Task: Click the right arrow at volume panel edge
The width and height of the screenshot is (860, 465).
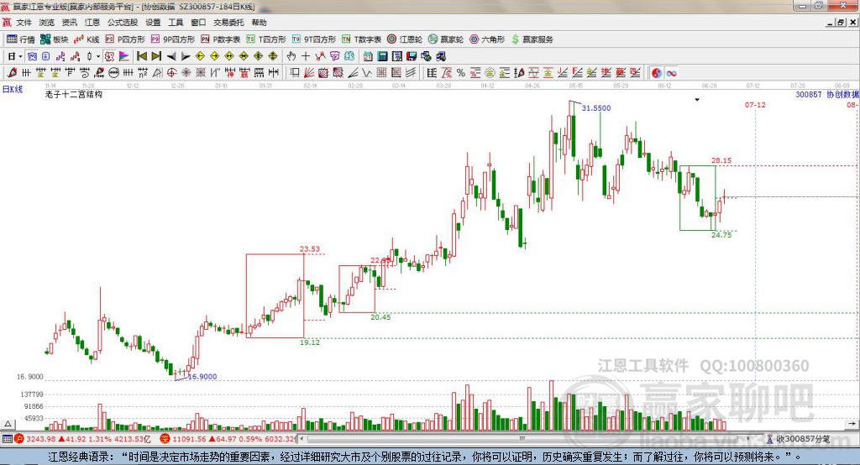Action: 852,424
